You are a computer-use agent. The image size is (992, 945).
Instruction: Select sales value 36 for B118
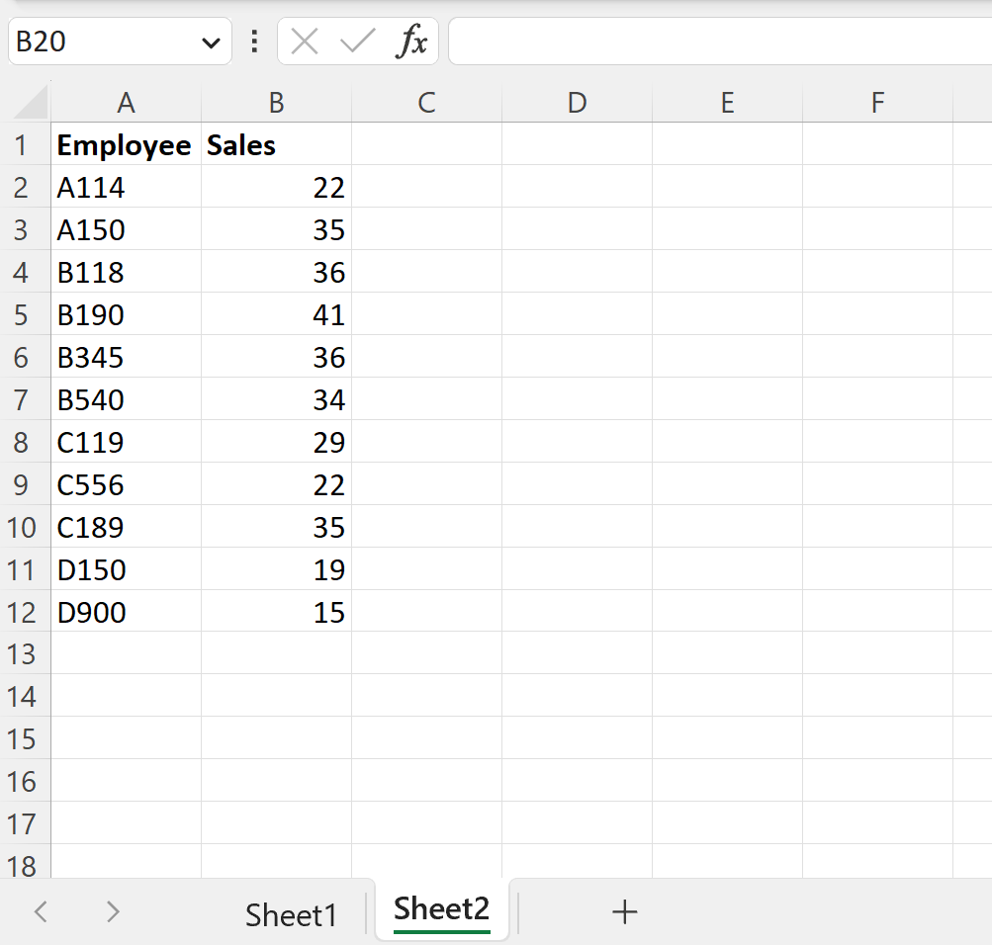tap(277, 272)
